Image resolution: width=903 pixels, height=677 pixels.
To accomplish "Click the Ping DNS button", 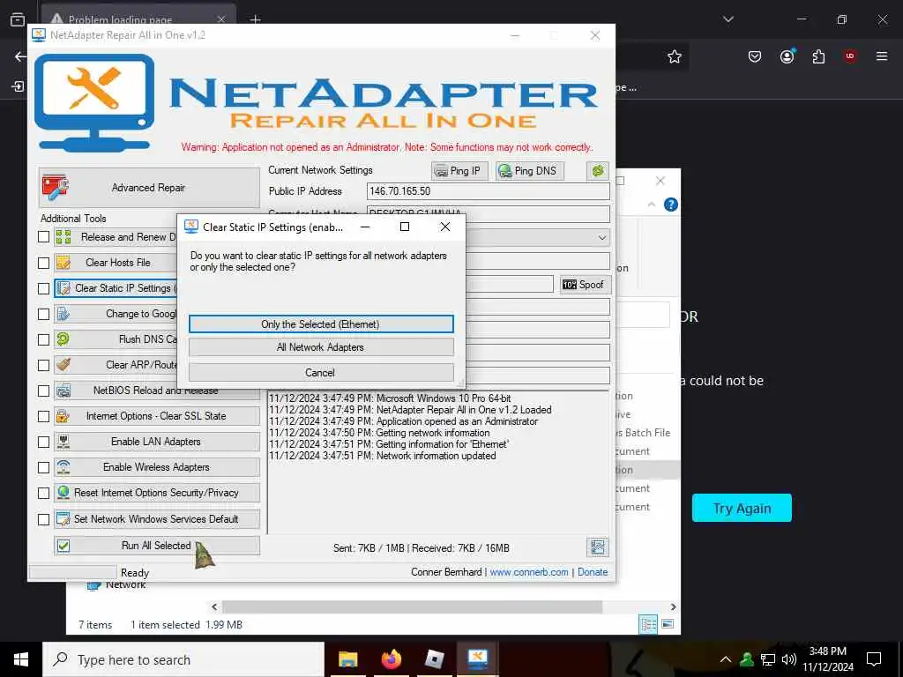I will pos(529,170).
